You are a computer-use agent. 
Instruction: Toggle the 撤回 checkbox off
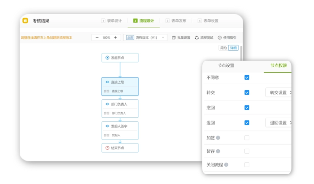pyautogui.click(x=247, y=108)
